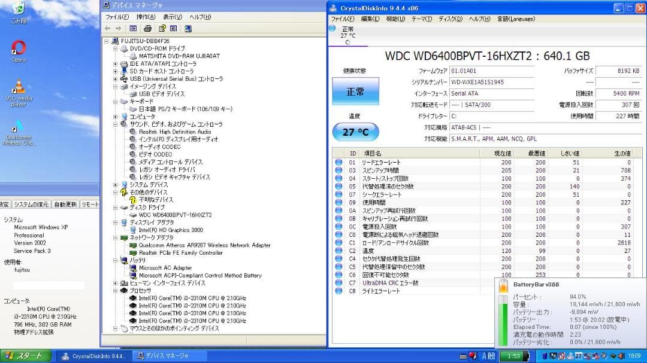Screen dimensions: 647x363
Task: Click Device Manager back arrow toolbar icon
Action: pos(108,29)
